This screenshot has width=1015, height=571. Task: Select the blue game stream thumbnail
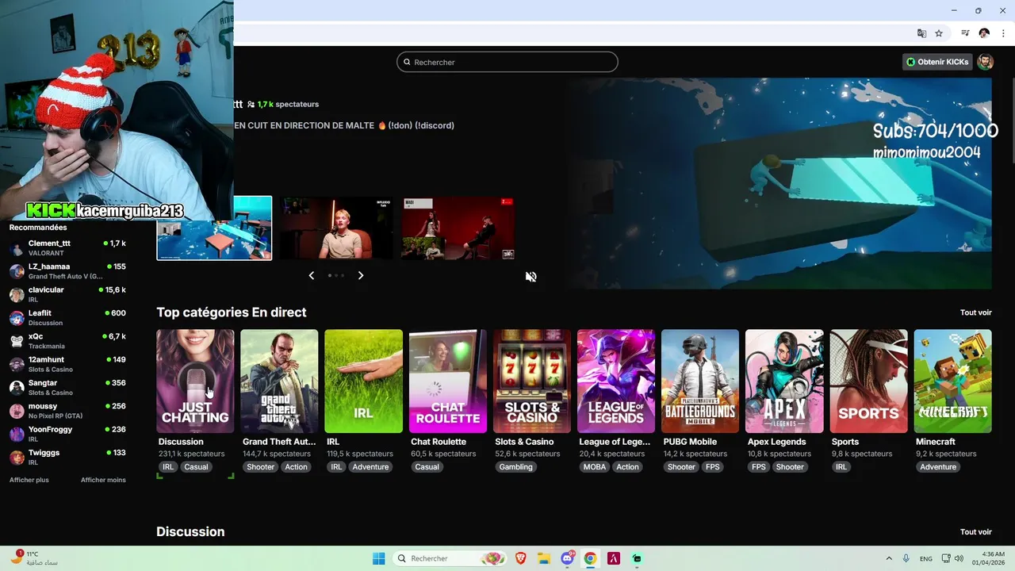click(214, 228)
